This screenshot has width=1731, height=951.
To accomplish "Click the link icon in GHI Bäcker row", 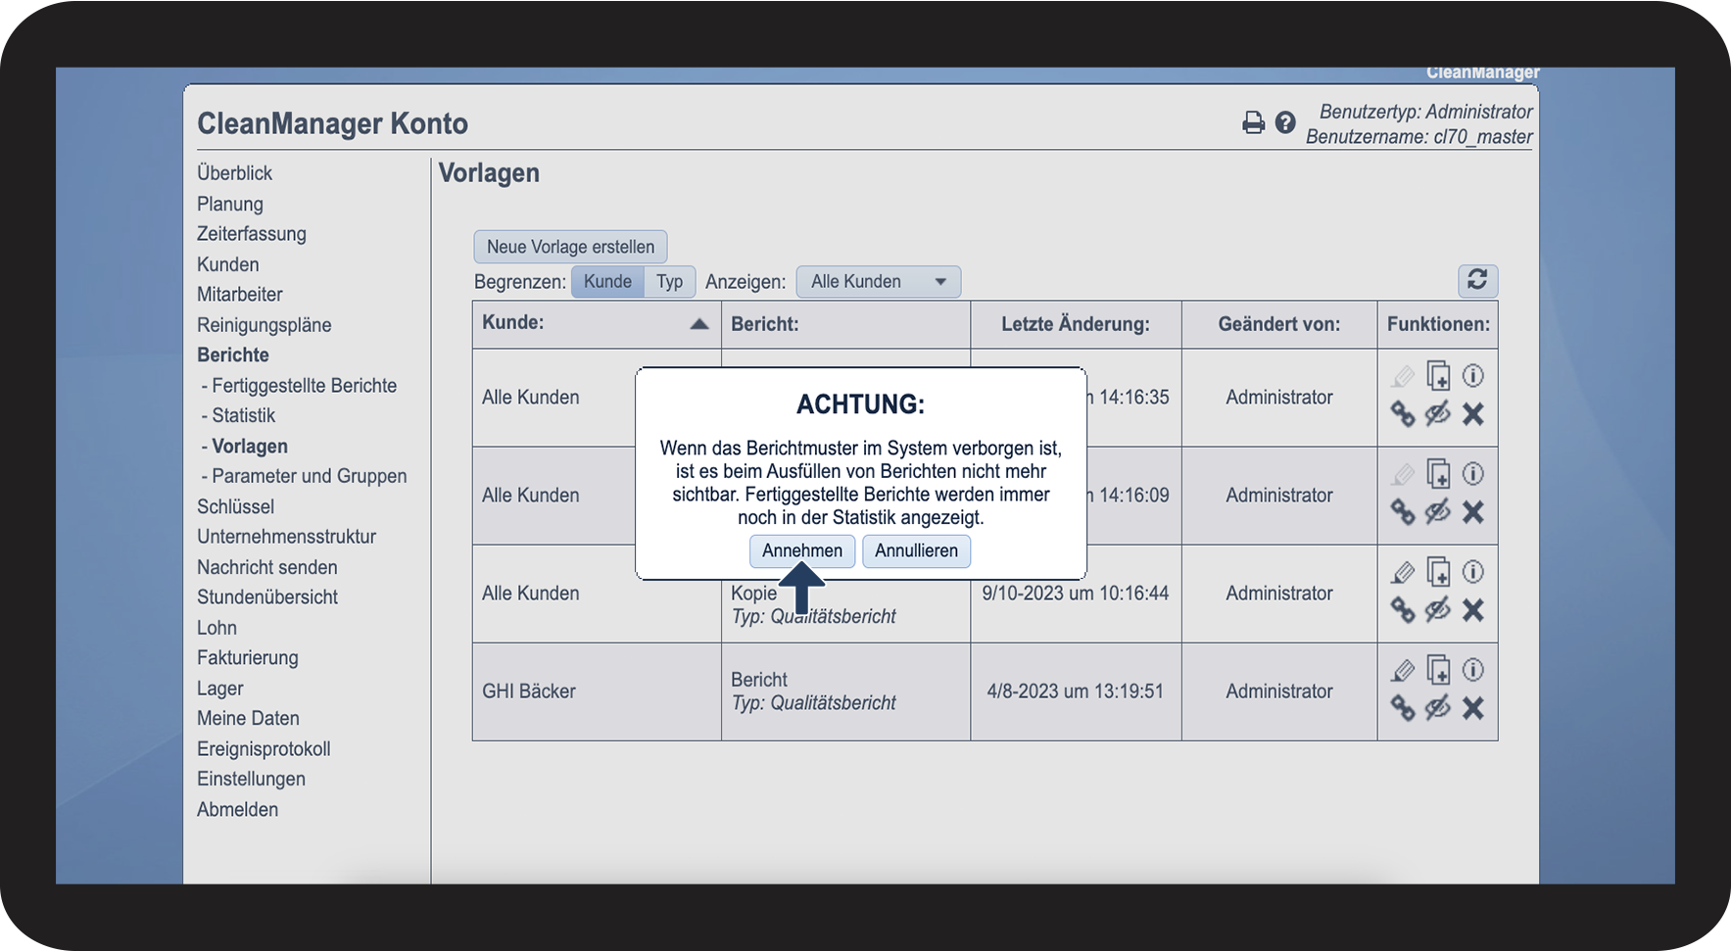I will [1403, 708].
